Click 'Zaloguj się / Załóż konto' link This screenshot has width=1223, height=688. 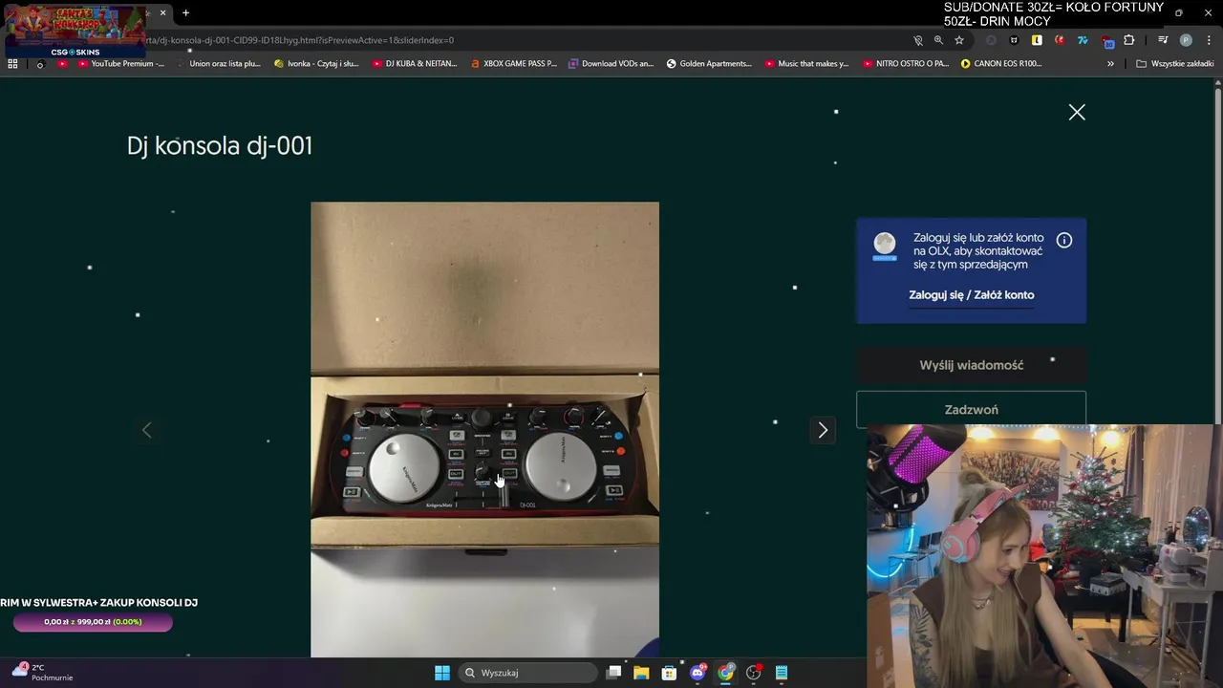(x=971, y=295)
